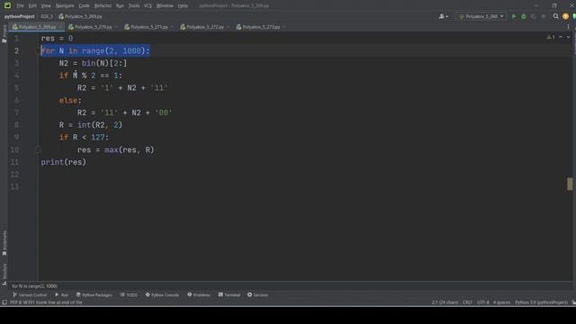Viewport: 576px width, 324px height.
Task: Click the green Run triangle button
Action: (514, 16)
